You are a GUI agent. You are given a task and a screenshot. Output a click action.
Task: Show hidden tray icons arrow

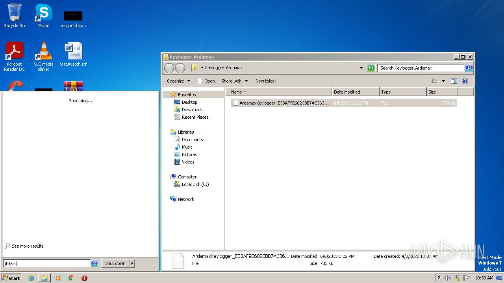tap(439, 278)
